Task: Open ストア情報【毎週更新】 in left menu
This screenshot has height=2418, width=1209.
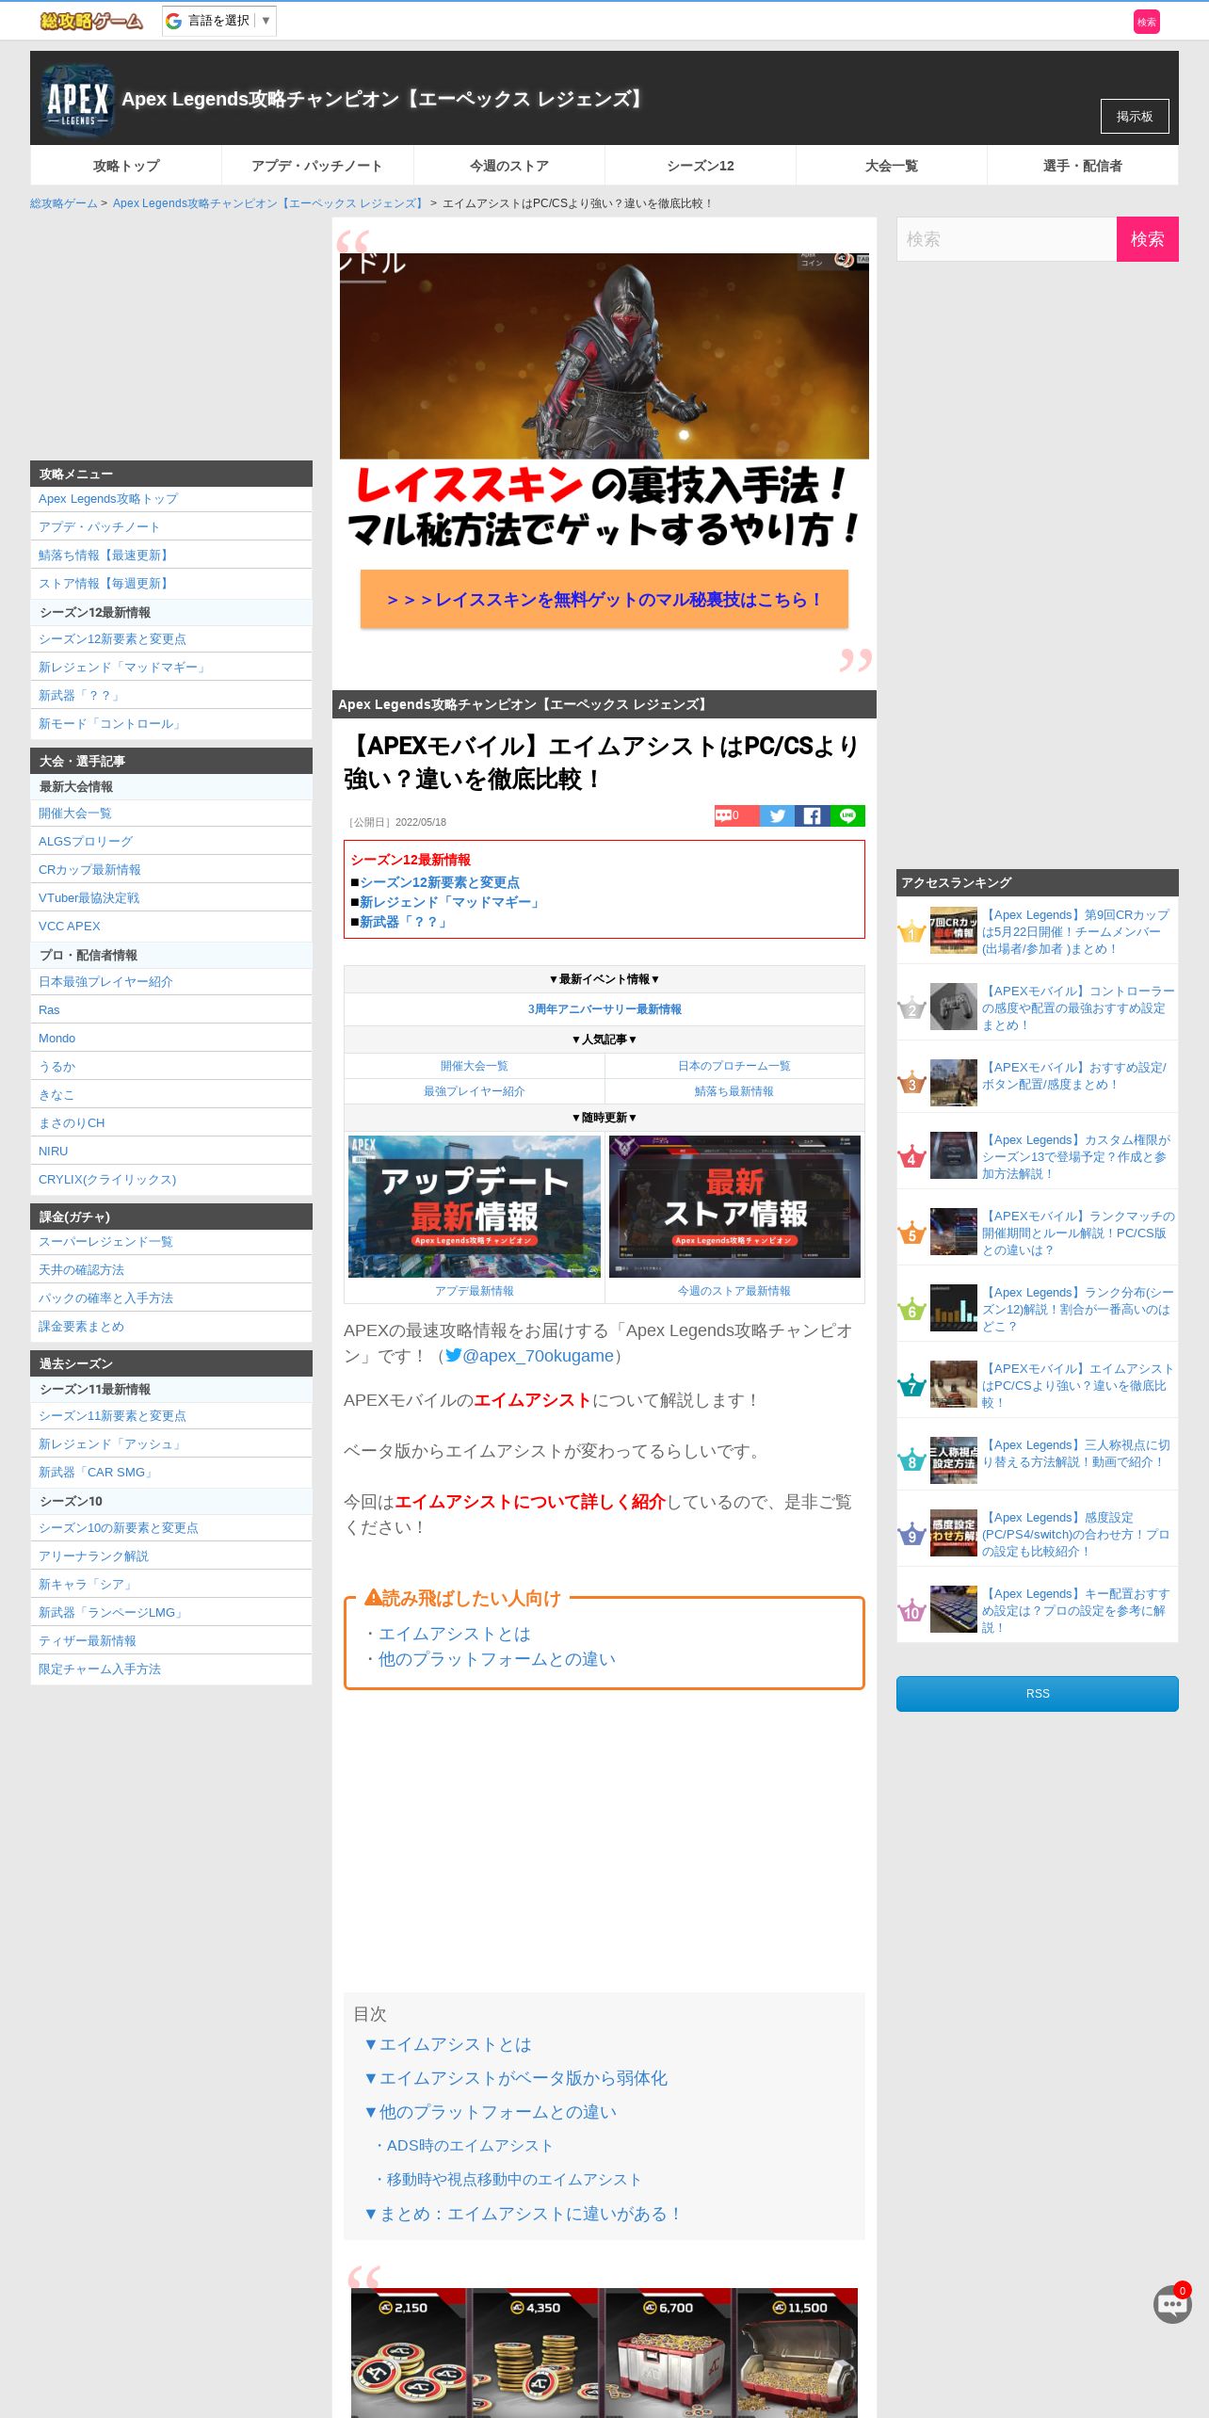Action: (104, 584)
